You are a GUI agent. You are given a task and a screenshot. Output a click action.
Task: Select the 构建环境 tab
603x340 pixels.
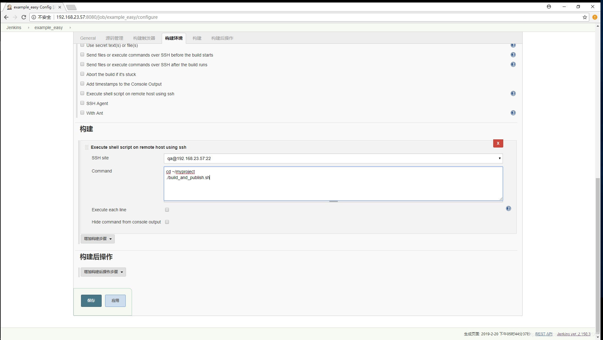(174, 38)
